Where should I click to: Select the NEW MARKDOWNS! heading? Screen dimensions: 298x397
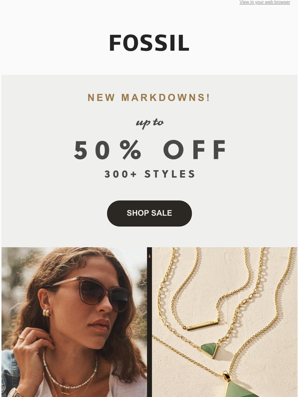[149, 97]
